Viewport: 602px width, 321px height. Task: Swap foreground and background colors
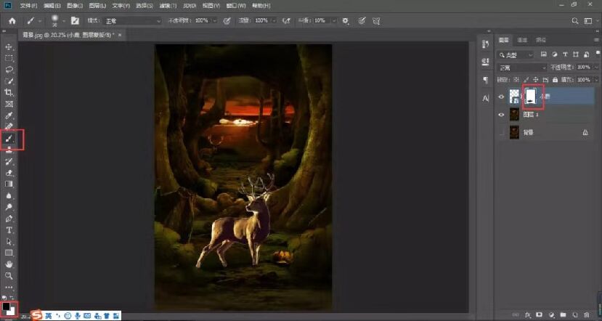(12, 298)
